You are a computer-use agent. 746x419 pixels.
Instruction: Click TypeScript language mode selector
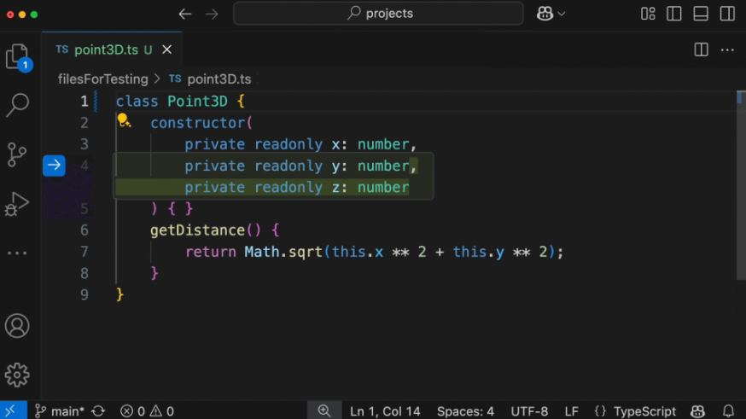point(644,411)
